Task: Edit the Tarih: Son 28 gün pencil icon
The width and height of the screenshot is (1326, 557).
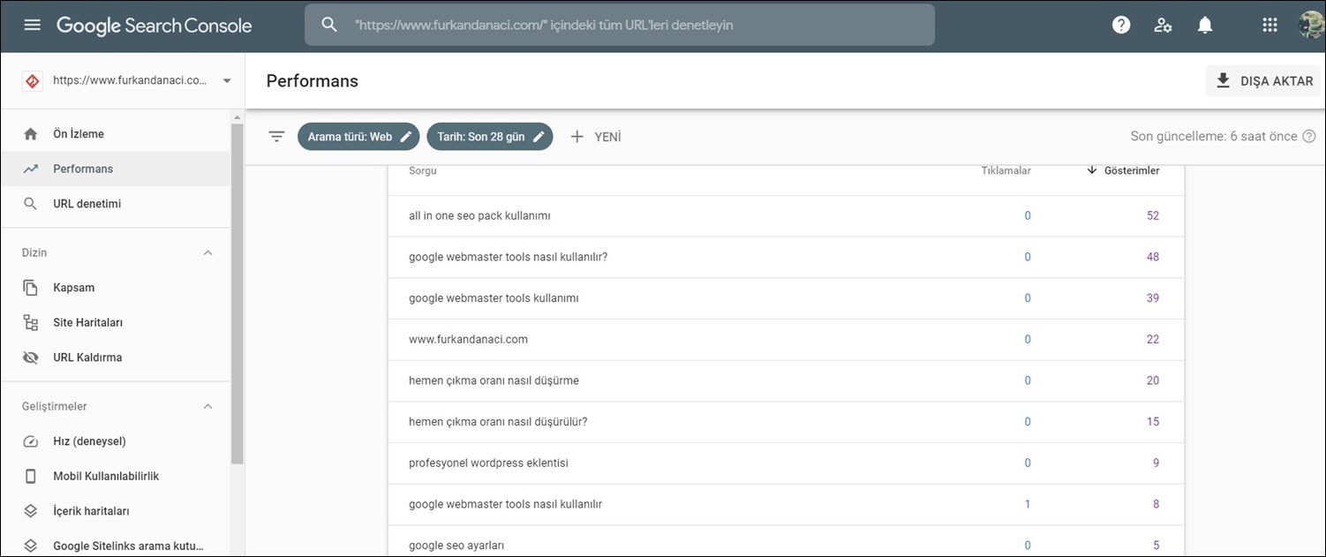Action: point(539,137)
